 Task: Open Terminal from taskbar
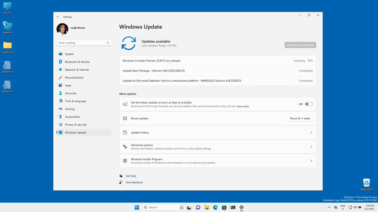pyautogui.click(x=233, y=207)
